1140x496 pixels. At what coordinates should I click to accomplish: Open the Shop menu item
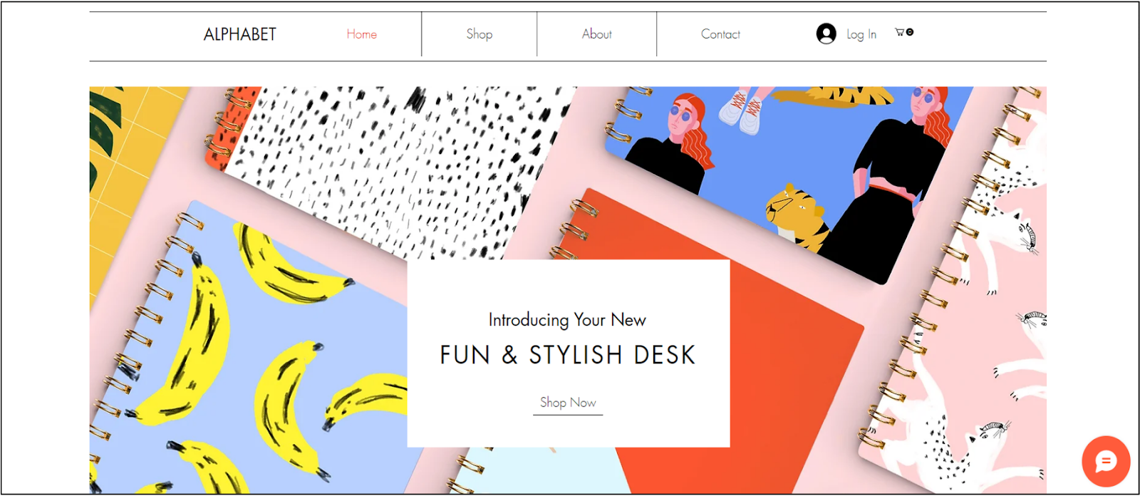(x=480, y=34)
